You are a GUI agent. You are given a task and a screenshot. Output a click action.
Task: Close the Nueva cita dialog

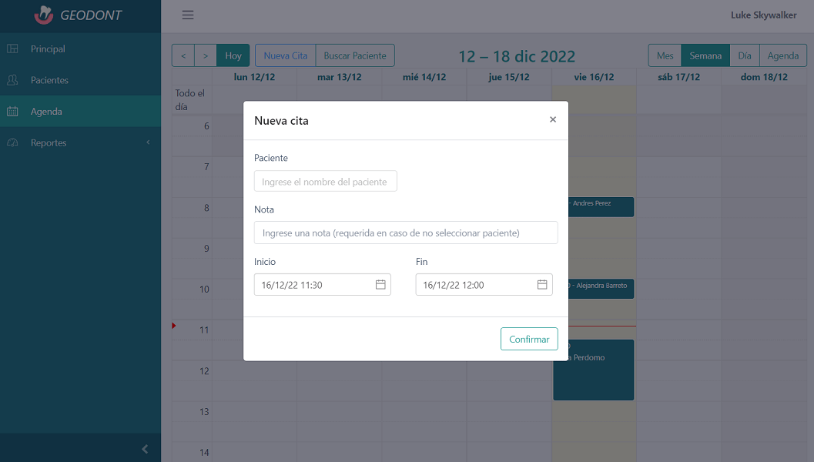553,119
